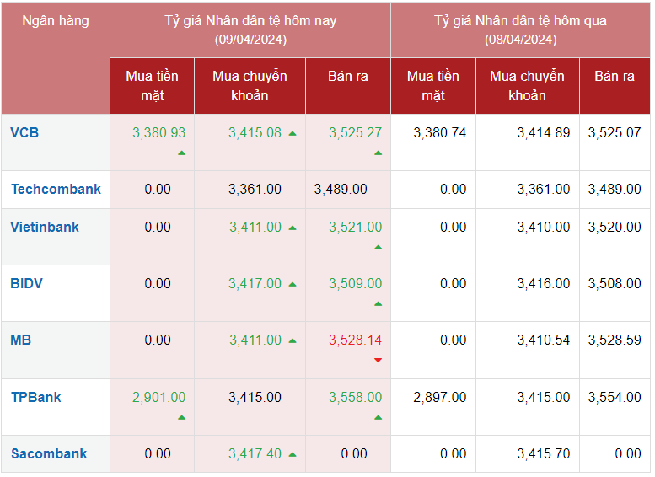Click the red down arrow under MB 3,528.14
The height and width of the screenshot is (477, 655).
click(378, 361)
